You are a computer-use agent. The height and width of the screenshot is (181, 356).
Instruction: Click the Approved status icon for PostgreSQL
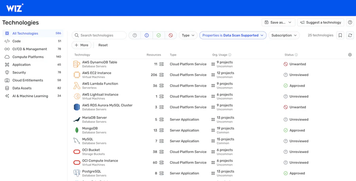click(x=286, y=173)
